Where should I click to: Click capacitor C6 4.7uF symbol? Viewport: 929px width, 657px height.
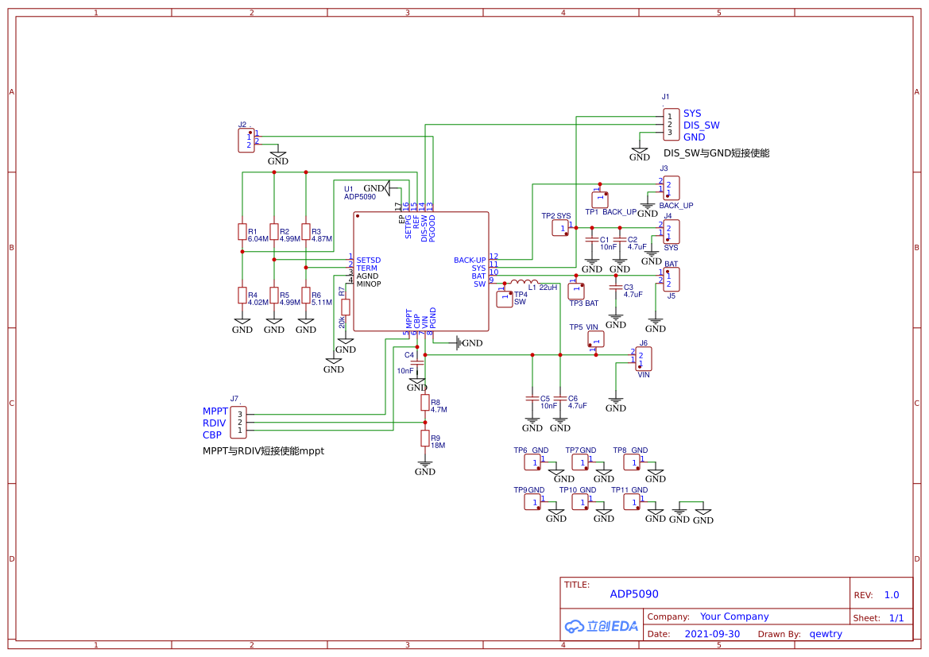click(x=560, y=400)
